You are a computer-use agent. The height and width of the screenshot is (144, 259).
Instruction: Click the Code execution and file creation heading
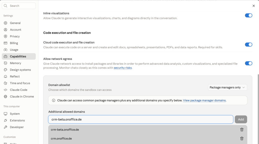click(67, 33)
